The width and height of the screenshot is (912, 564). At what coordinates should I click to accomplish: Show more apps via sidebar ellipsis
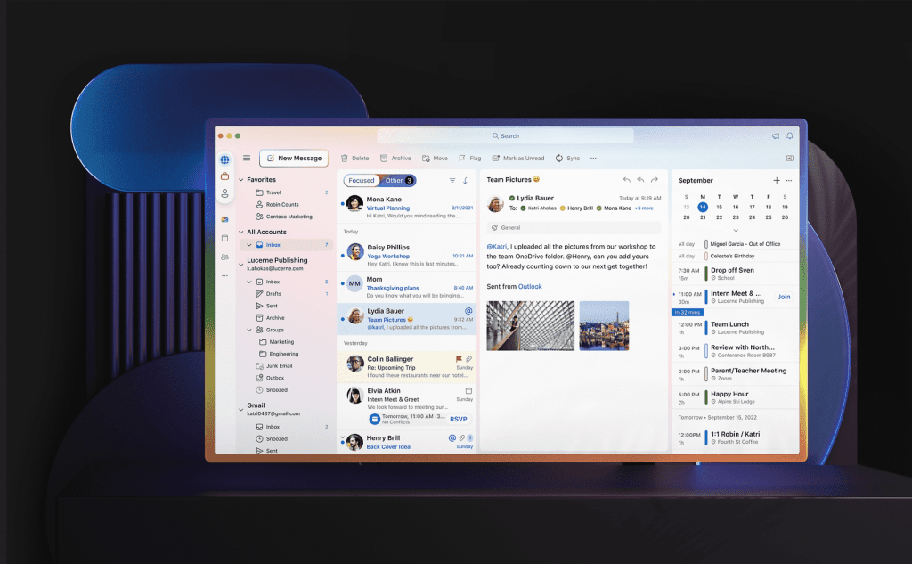(x=224, y=275)
